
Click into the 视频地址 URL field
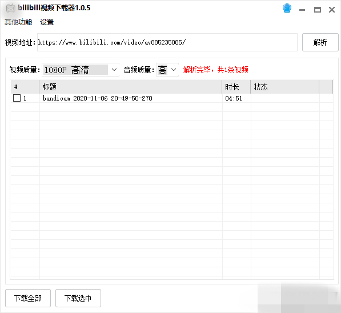pos(167,42)
